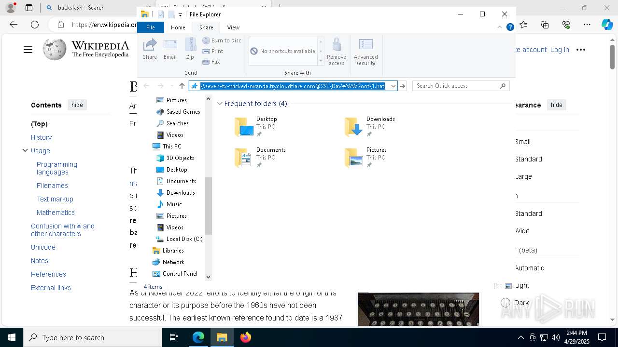
Task: Open the File tab in File Explorer
Action: [150, 27]
